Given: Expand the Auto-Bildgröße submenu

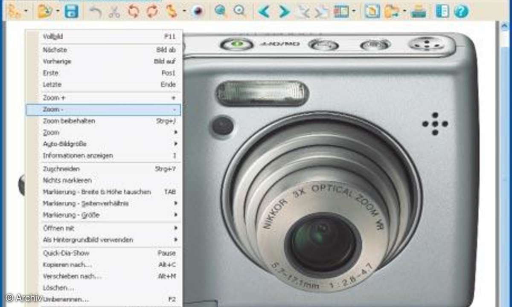Looking at the screenshot, I should [x=104, y=144].
